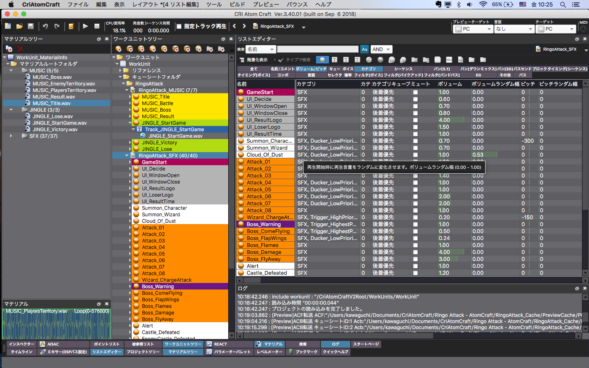Open the MIDI settings icon at top right
The image size is (589, 368).
(x=583, y=29)
